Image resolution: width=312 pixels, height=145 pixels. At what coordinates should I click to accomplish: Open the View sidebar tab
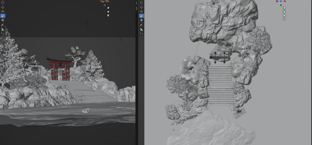coord(136,9)
